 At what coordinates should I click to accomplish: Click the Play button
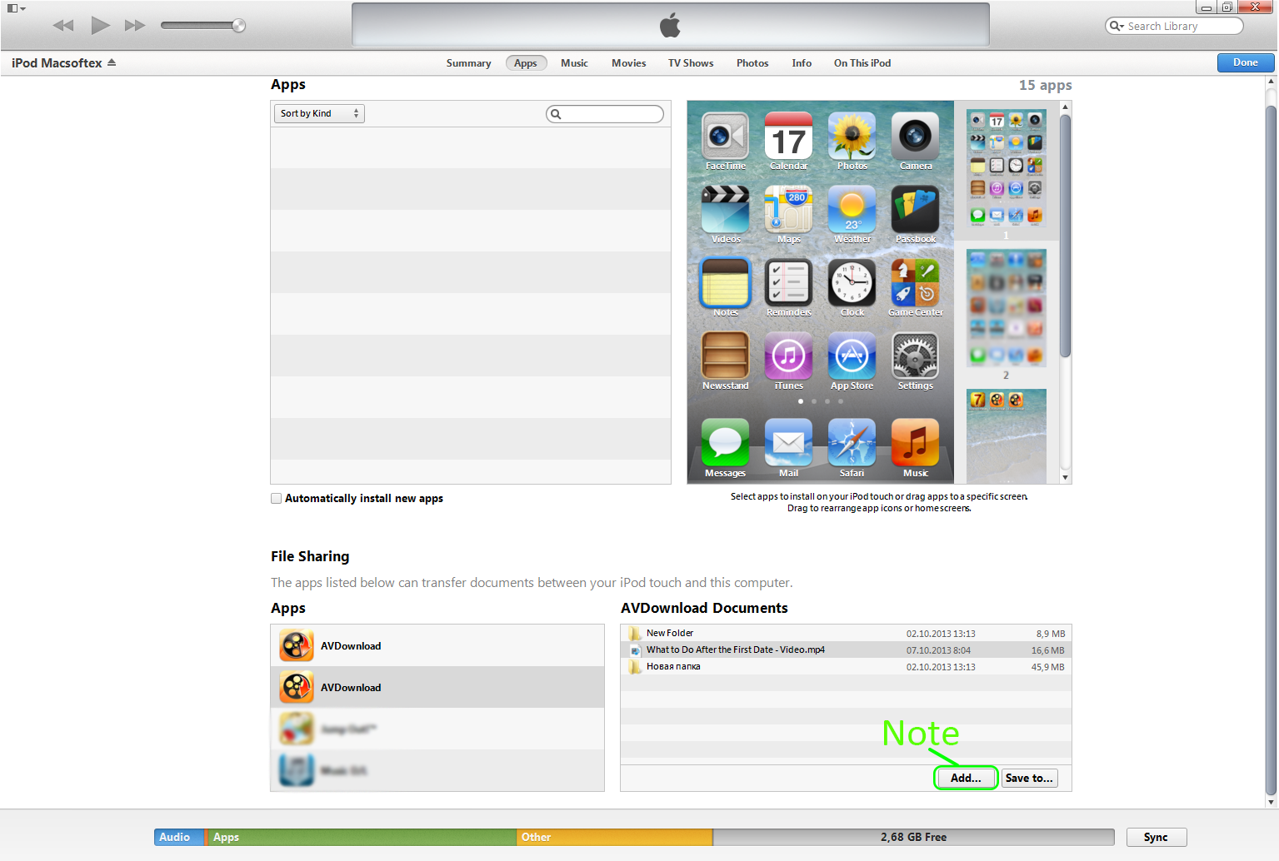point(100,25)
